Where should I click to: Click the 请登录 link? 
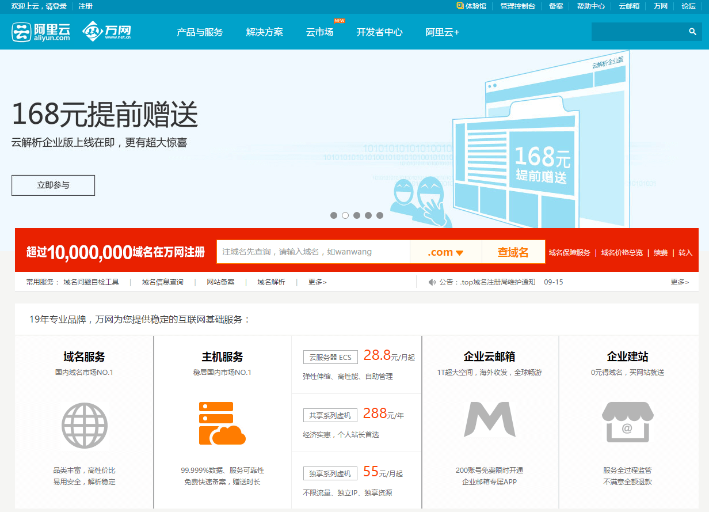[55, 6]
